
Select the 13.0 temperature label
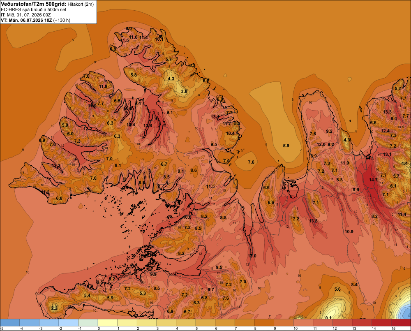tap(252, 256)
